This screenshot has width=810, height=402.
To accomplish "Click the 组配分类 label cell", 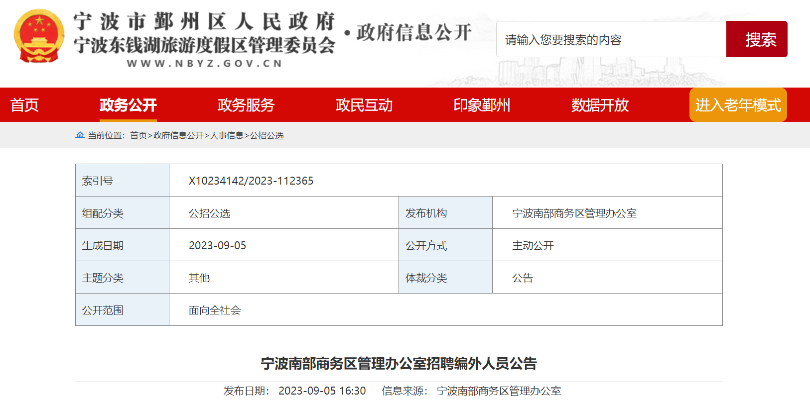I will click(x=122, y=212).
